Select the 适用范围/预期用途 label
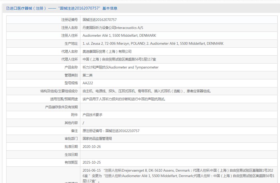This screenshot has width=280, height=183. [64, 99]
